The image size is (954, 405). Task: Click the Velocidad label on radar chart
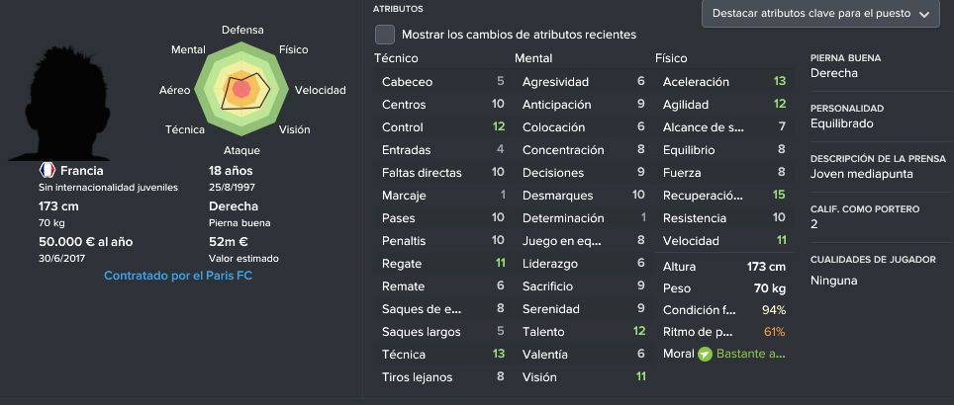click(x=320, y=91)
